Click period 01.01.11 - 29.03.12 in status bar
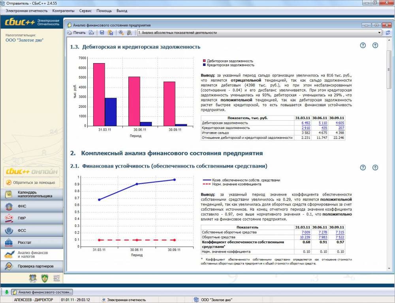The width and height of the screenshot is (395, 303). tap(75, 300)
